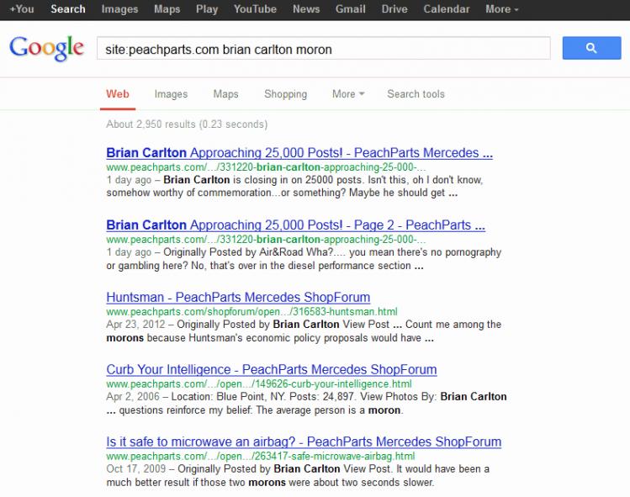Open Images in the top black bar
This screenshot has width=630, height=497.
tap(119, 9)
